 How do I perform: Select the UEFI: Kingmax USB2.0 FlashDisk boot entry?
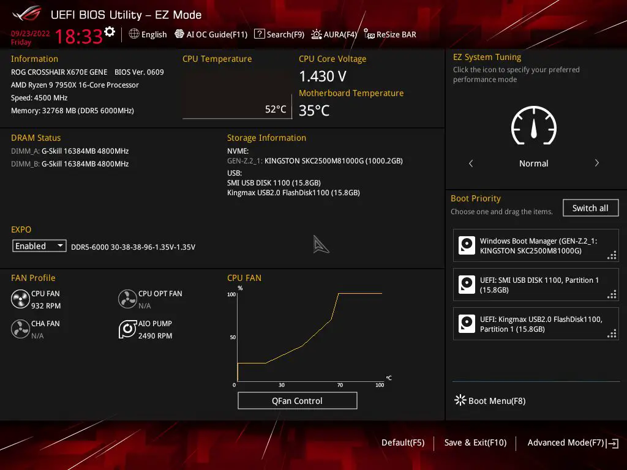coord(536,324)
